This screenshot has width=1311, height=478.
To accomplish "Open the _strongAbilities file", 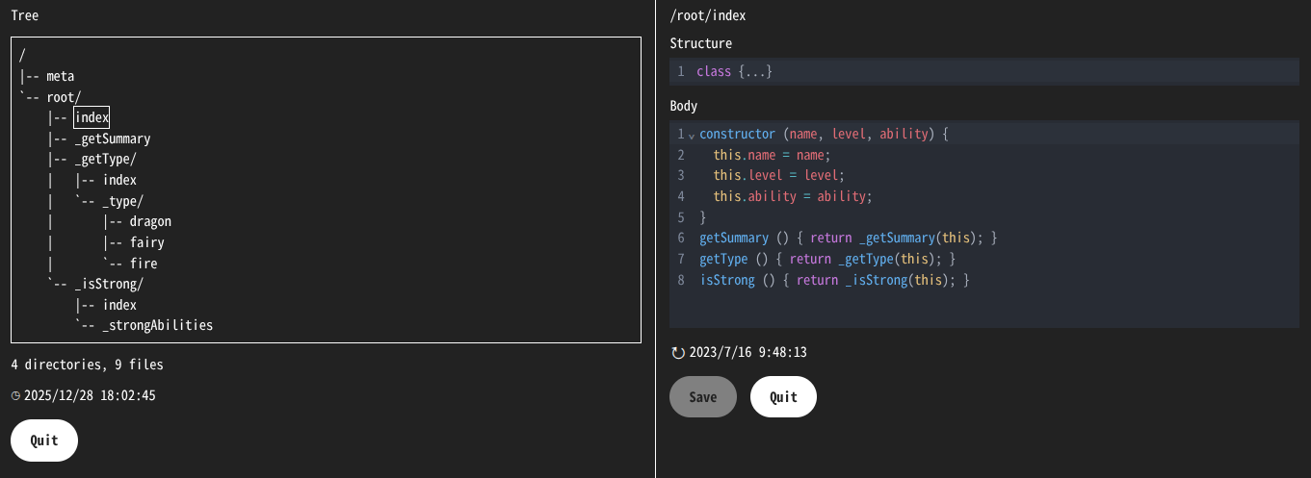I will click(x=157, y=325).
